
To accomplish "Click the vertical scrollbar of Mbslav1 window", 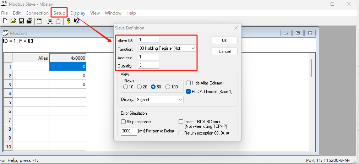I will point(312,67).
